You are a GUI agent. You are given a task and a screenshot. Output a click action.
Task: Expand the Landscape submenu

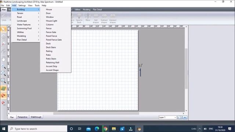coord(26,21)
